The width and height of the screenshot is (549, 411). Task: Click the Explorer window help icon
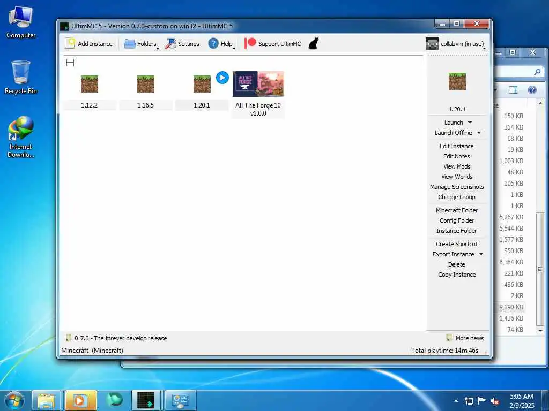[x=532, y=90]
